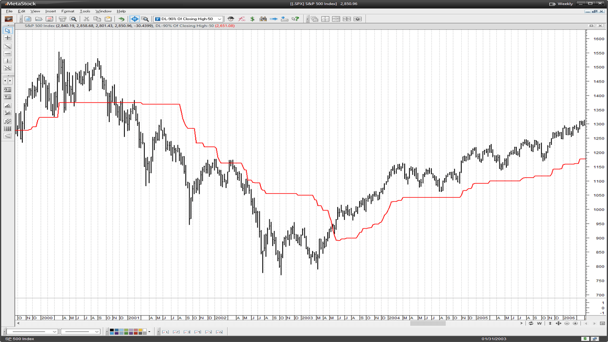Pick the black color swatch
This screenshot has width=608, height=342.
112,330
